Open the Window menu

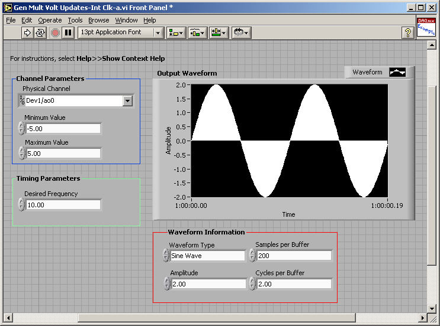click(x=126, y=20)
